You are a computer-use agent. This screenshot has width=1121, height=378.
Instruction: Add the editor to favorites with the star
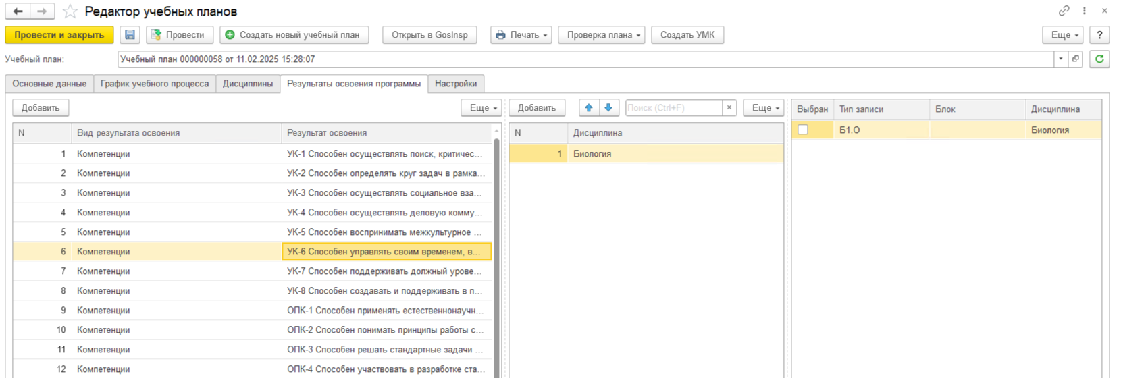70,11
